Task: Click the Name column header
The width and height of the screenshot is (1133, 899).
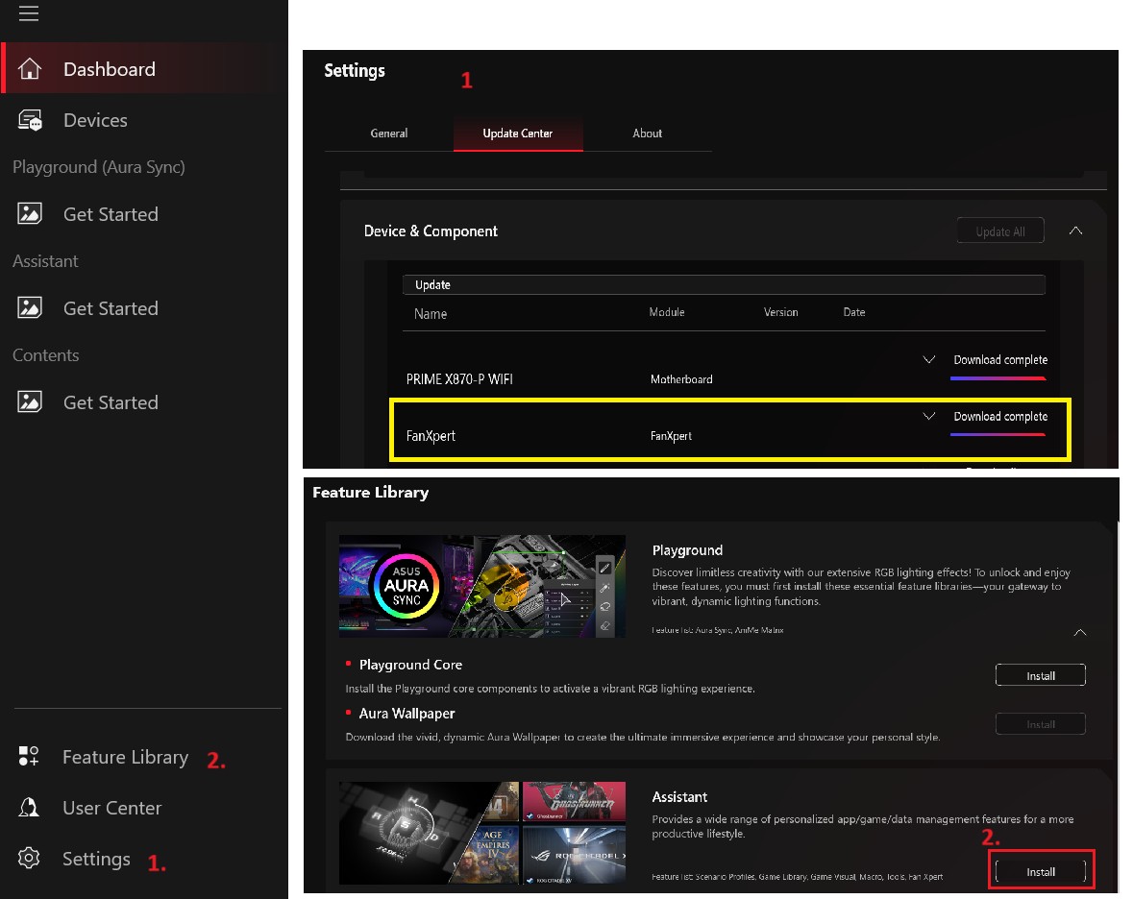Action: [430, 314]
